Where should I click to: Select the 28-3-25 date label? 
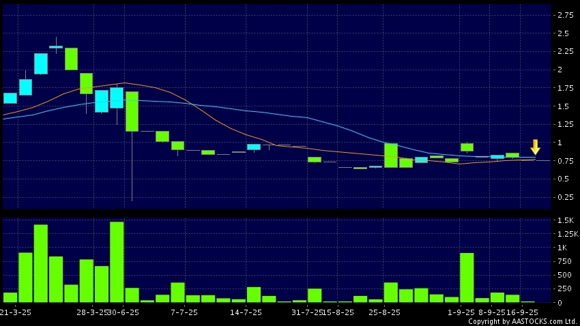pos(92,312)
